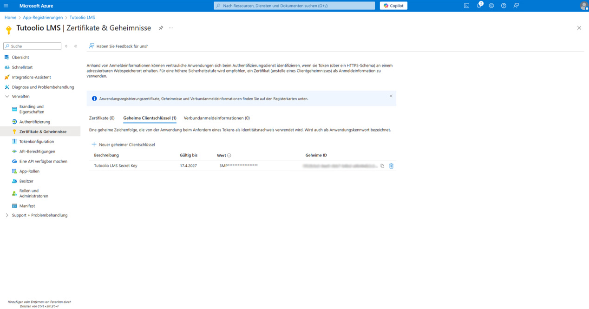This screenshot has width=589, height=309.
Task: Click Haben Sie Feedback für uns?
Action: pos(118,46)
